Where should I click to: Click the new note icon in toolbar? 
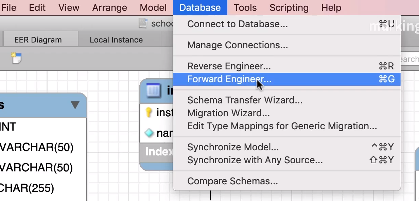point(16,58)
